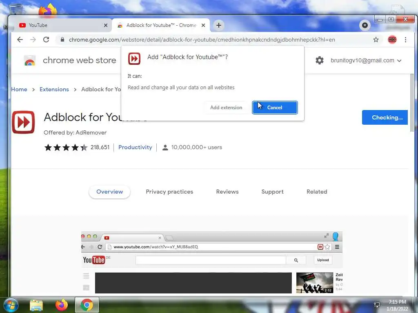Expand the brunitogv10@gmail.com account dropdown
The image size is (418, 313).
tap(366, 60)
